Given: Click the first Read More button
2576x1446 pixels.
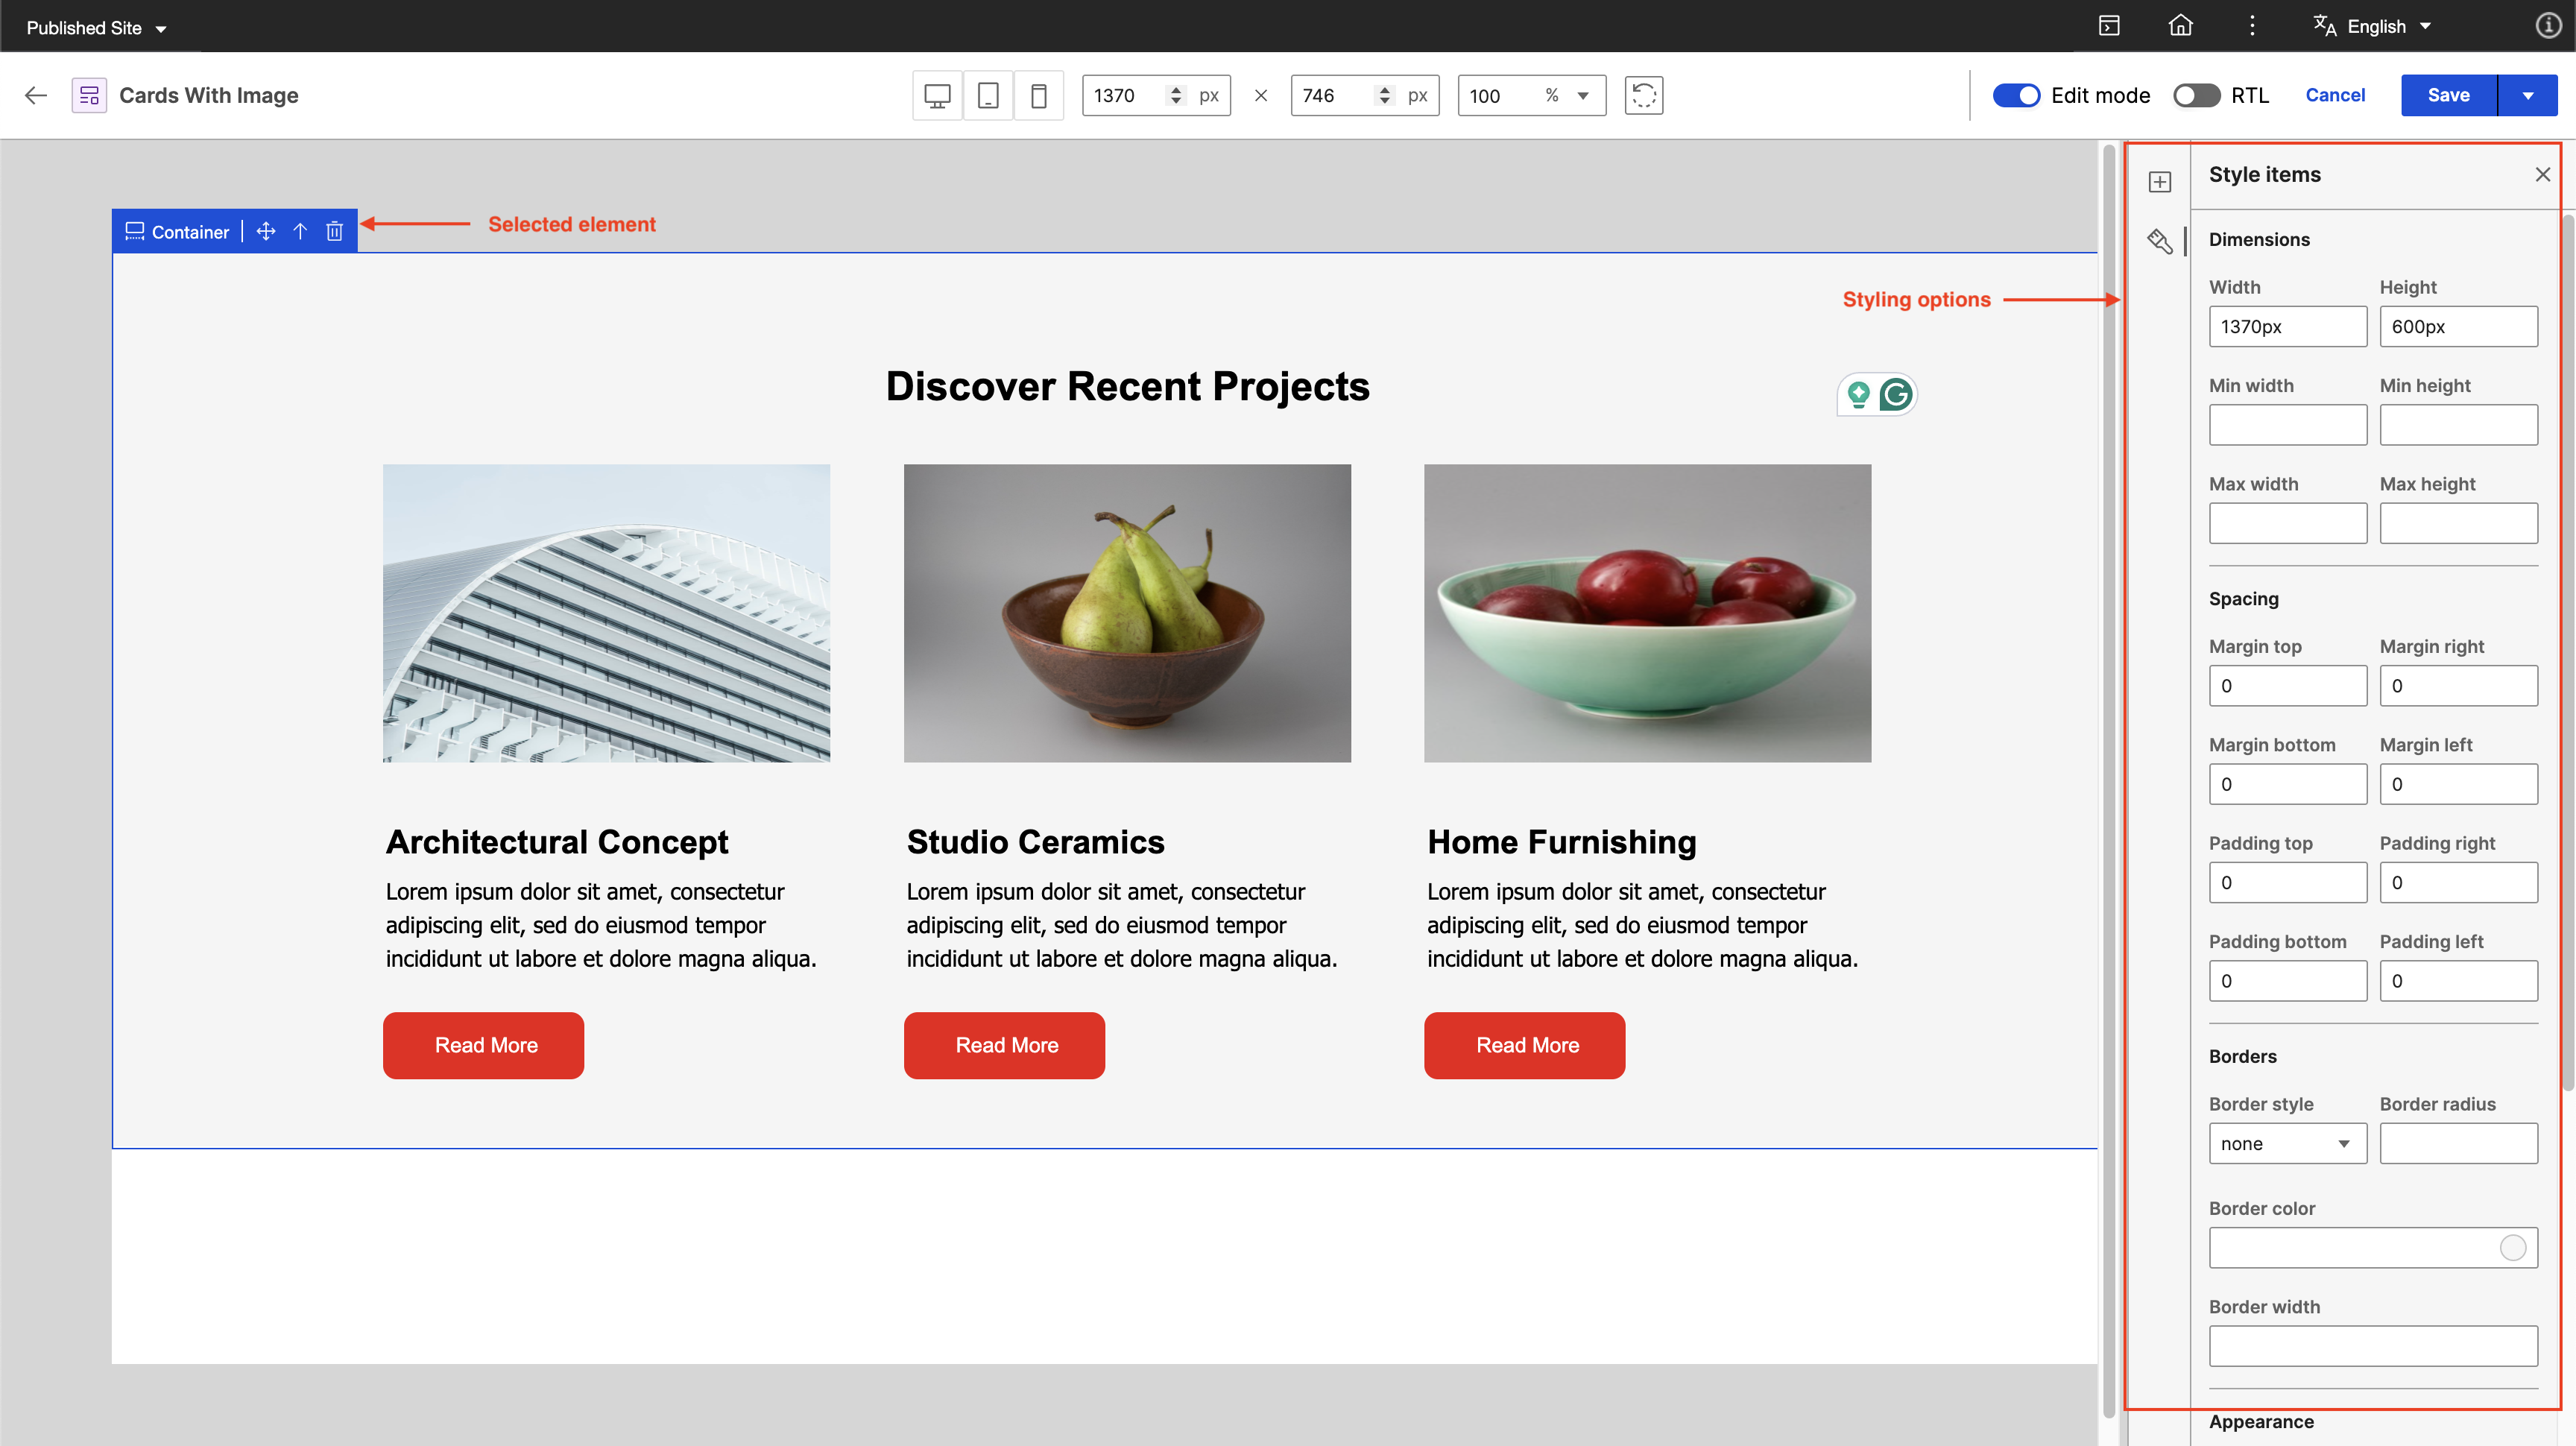Looking at the screenshot, I should (483, 1045).
